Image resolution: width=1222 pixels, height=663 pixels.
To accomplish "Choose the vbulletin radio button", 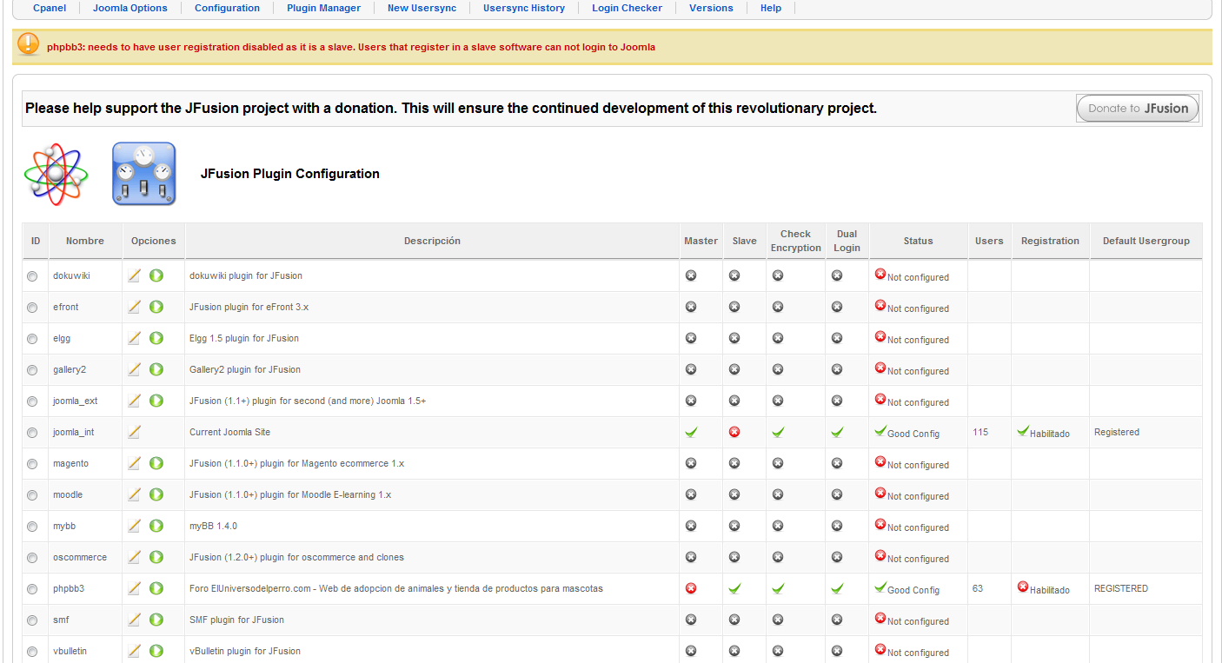I will coord(32,652).
